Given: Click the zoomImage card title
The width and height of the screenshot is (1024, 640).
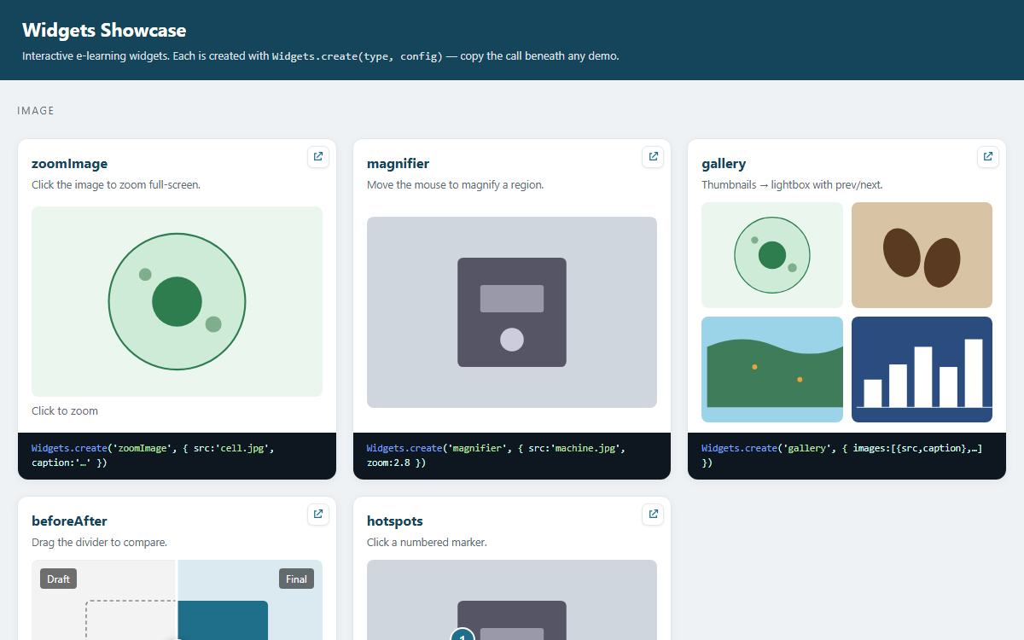Looking at the screenshot, I should (69, 164).
